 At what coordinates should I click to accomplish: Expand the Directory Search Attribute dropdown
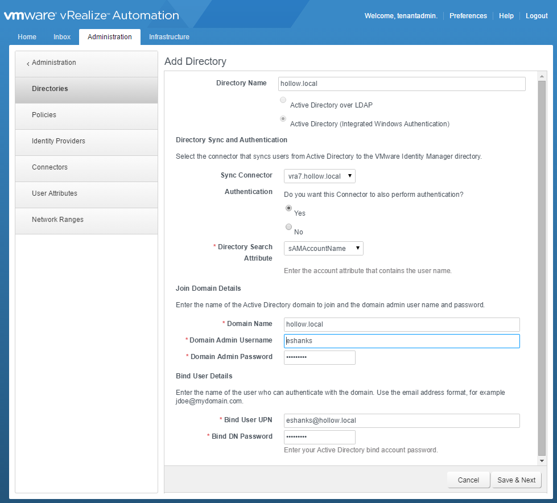323,249
